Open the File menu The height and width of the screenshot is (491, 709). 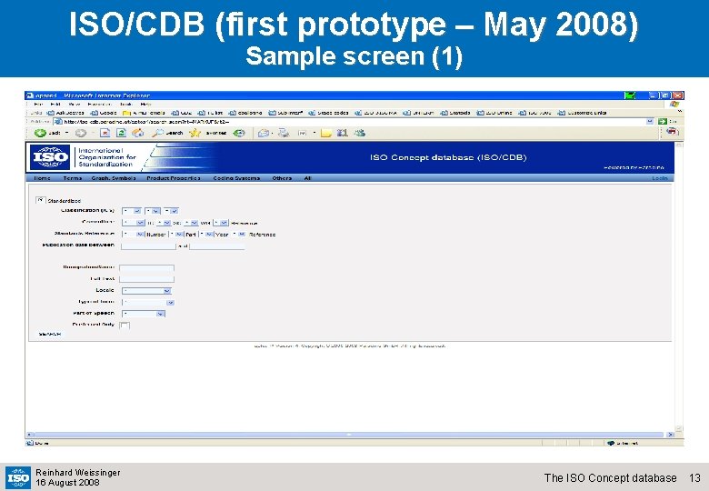[38, 105]
